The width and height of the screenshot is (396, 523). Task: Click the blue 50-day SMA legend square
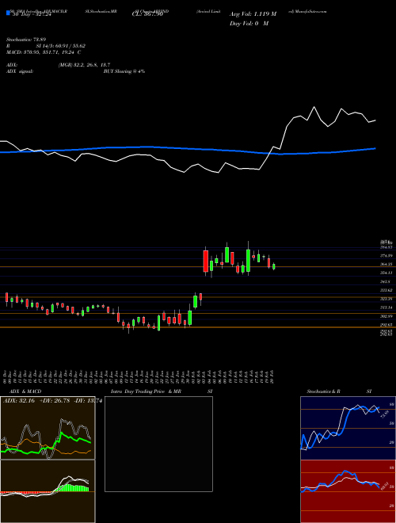[9, 13]
